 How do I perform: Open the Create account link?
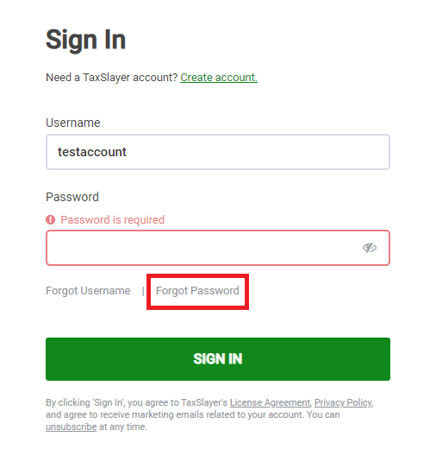219,78
